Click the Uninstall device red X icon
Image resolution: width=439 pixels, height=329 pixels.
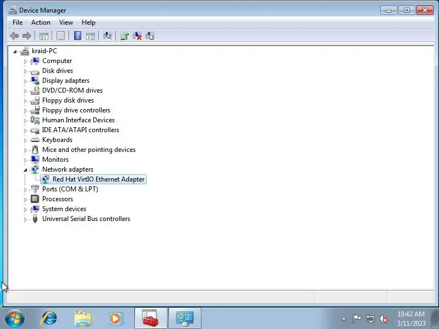(x=137, y=36)
